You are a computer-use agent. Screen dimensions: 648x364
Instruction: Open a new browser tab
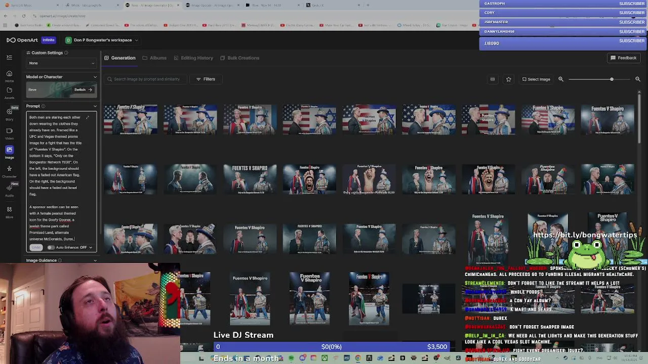(x=368, y=5)
